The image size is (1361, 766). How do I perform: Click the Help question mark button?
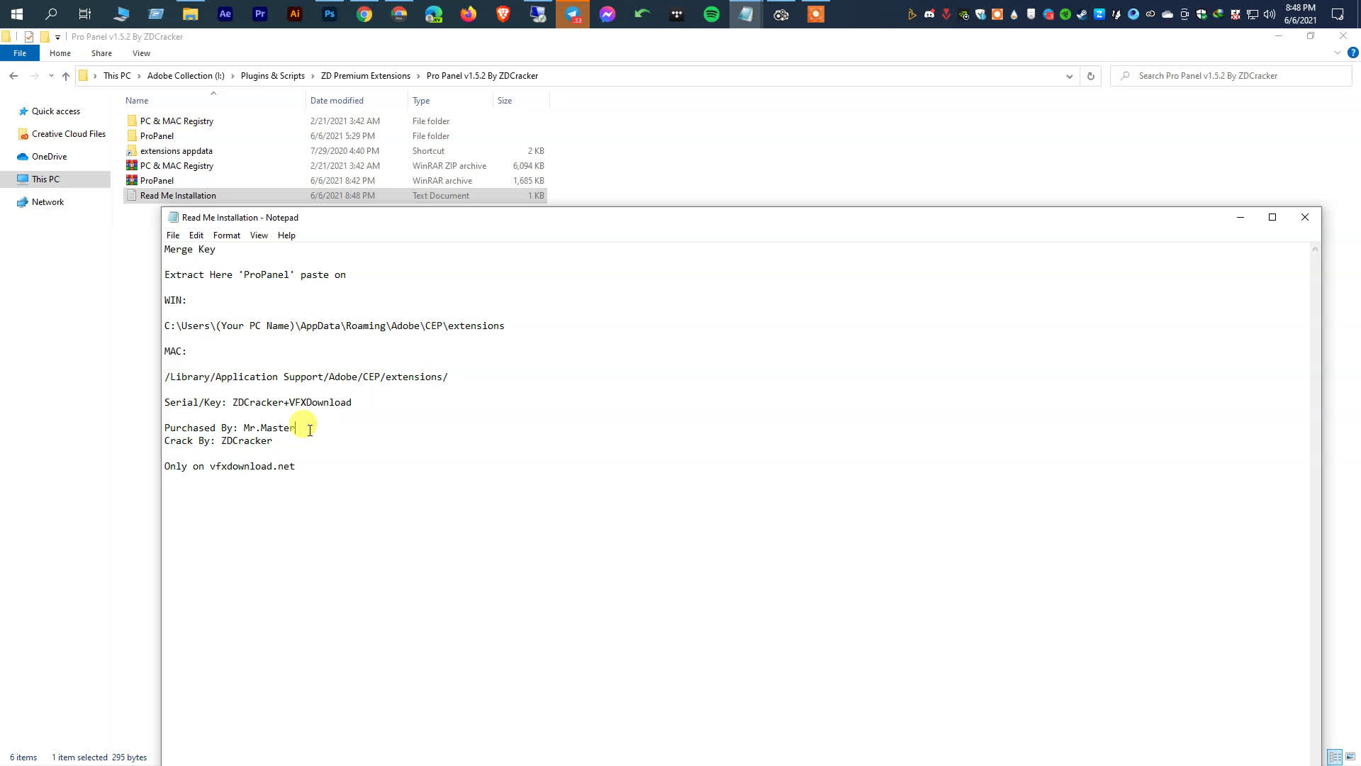(1353, 52)
